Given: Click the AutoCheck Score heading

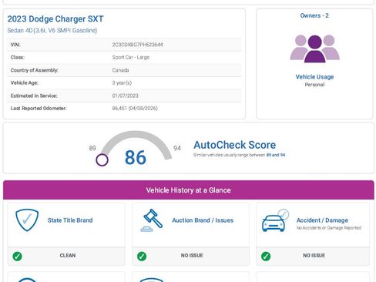Looking at the screenshot, I should [x=235, y=145].
